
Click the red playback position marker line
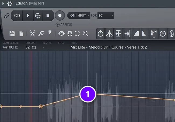point(31,87)
